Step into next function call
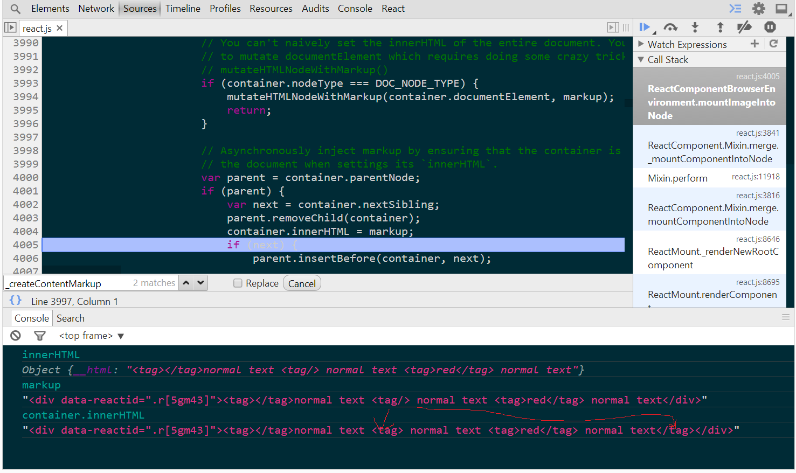The image size is (796, 473). pyautogui.click(x=695, y=27)
